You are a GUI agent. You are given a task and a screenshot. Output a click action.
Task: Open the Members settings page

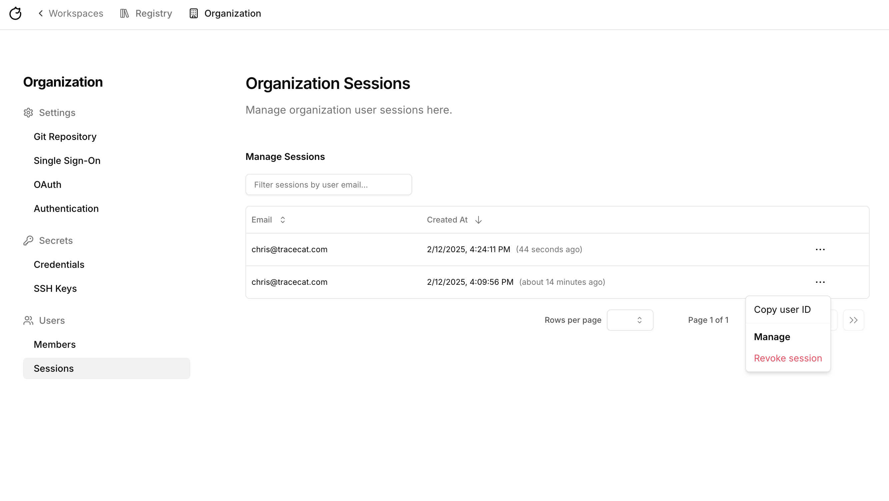pos(55,344)
